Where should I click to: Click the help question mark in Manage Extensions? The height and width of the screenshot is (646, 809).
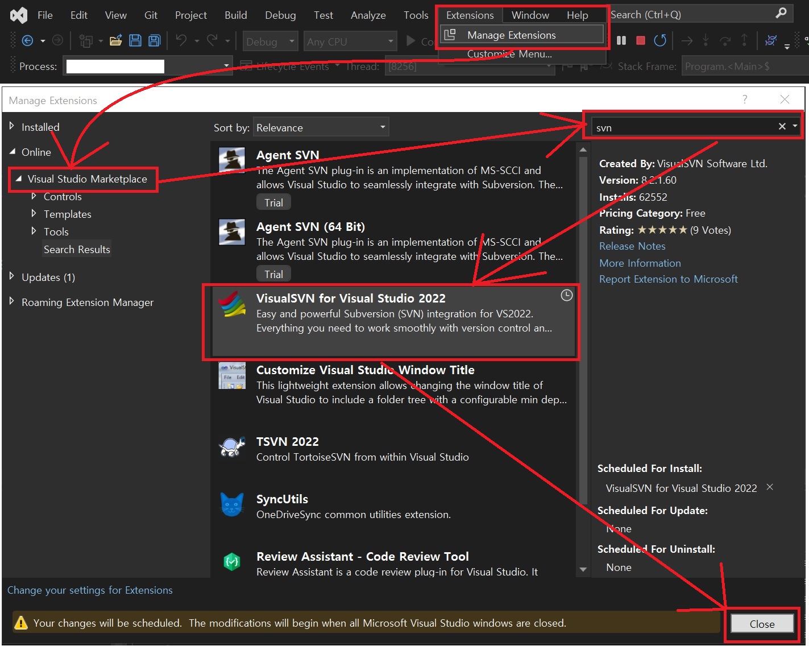tap(745, 100)
